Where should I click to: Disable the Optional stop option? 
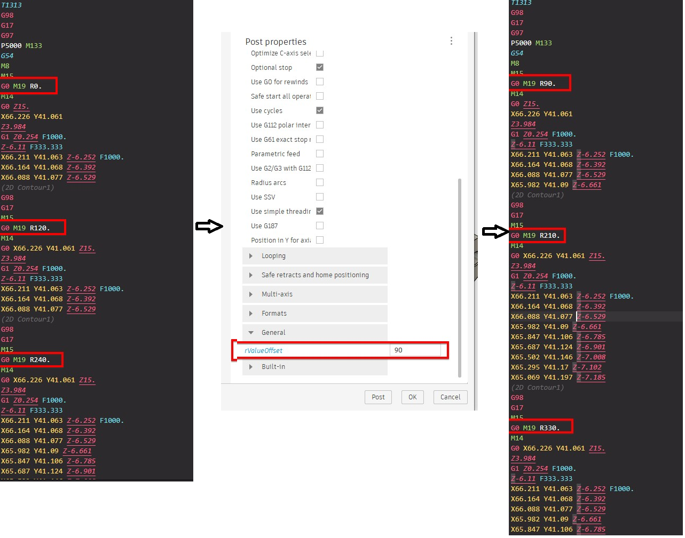point(320,67)
